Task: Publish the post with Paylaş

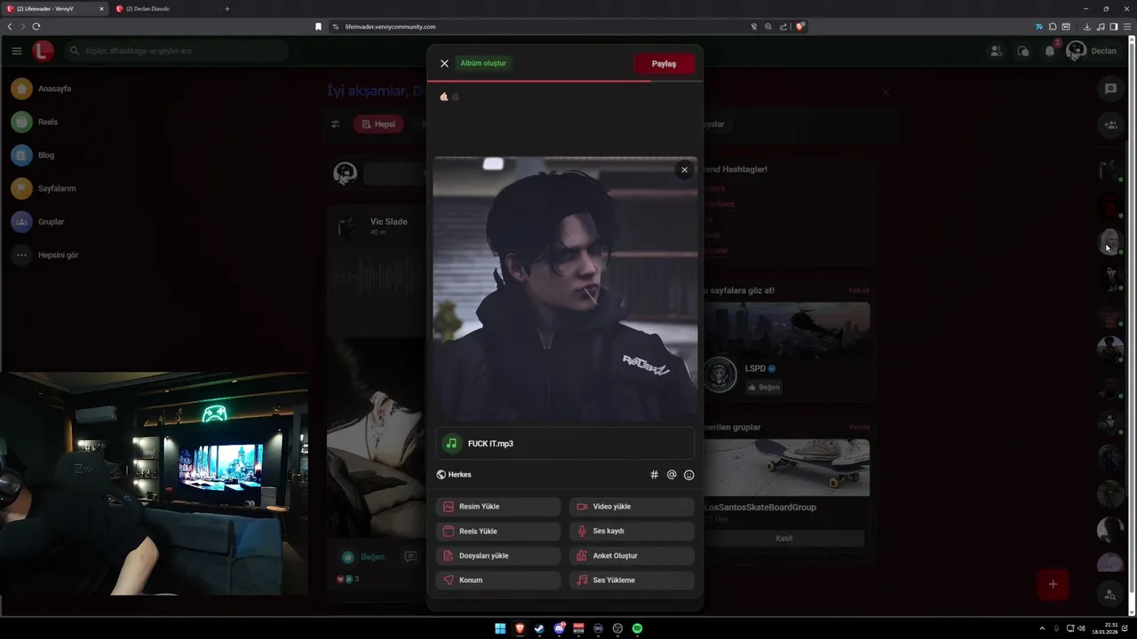Action: click(664, 64)
